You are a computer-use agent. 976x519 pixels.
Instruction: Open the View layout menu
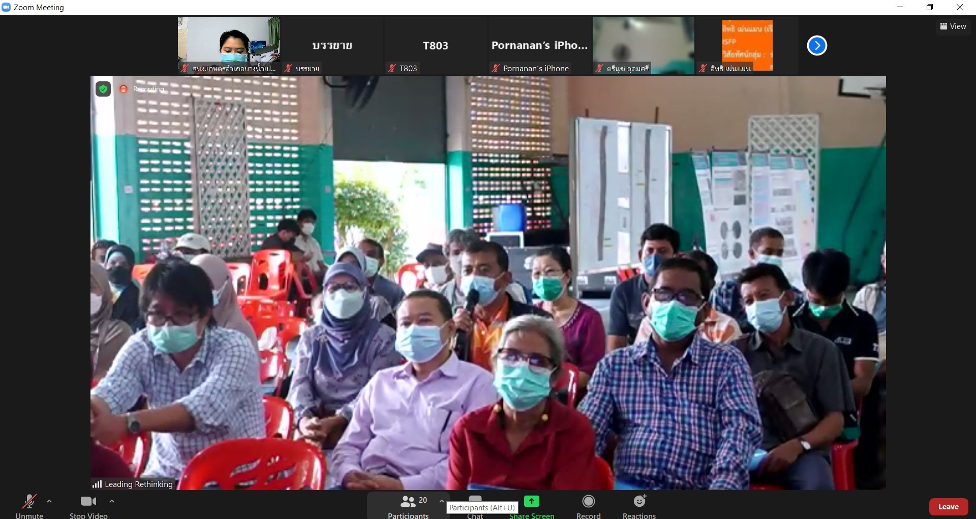pyautogui.click(x=953, y=26)
